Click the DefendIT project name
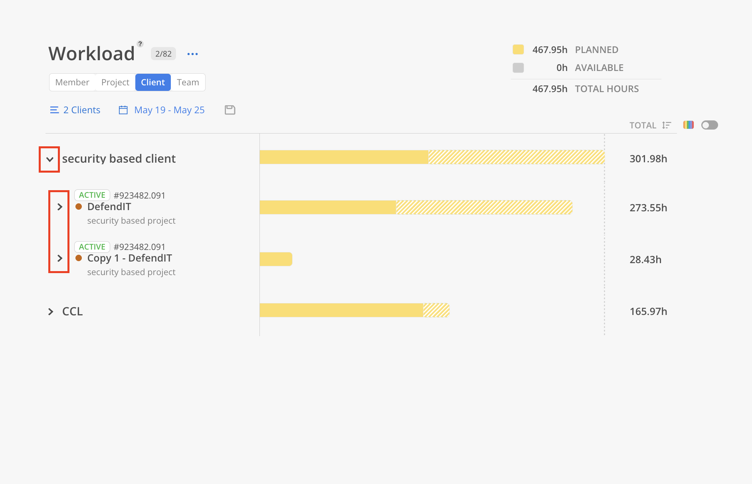This screenshot has height=484, width=752. click(109, 207)
